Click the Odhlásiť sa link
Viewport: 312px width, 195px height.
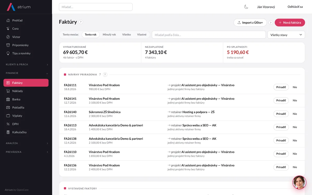[295, 7]
